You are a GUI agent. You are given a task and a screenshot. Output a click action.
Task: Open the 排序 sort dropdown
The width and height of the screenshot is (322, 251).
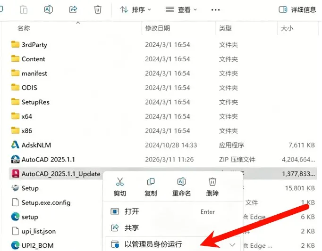136,9
